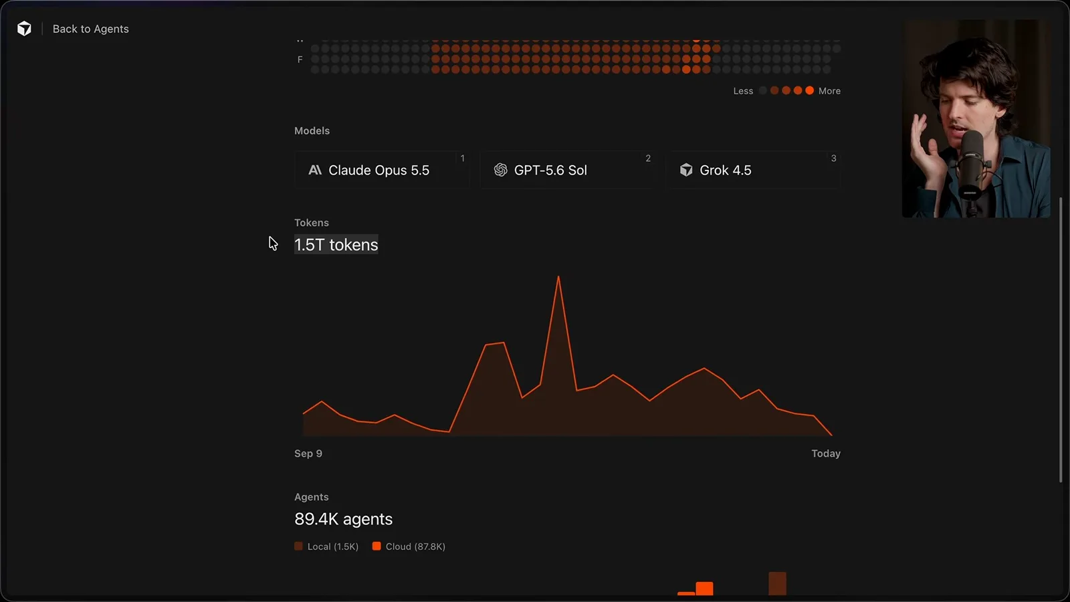1070x602 pixels.
Task: Click the Less legend label
Action: click(x=743, y=91)
